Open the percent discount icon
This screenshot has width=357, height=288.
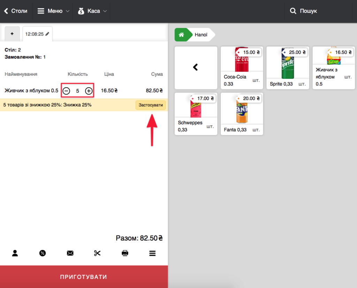coord(42,253)
